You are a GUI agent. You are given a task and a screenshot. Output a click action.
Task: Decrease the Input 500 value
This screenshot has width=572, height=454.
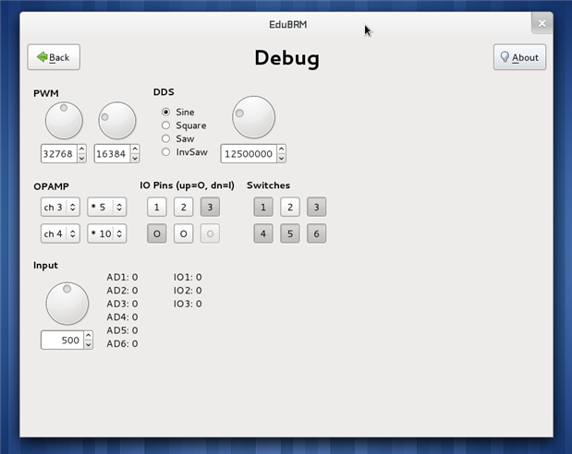click(89, 345)
